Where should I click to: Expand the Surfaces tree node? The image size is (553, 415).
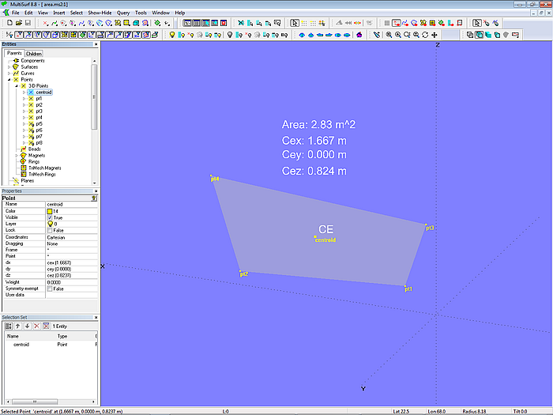pos(9,66)
